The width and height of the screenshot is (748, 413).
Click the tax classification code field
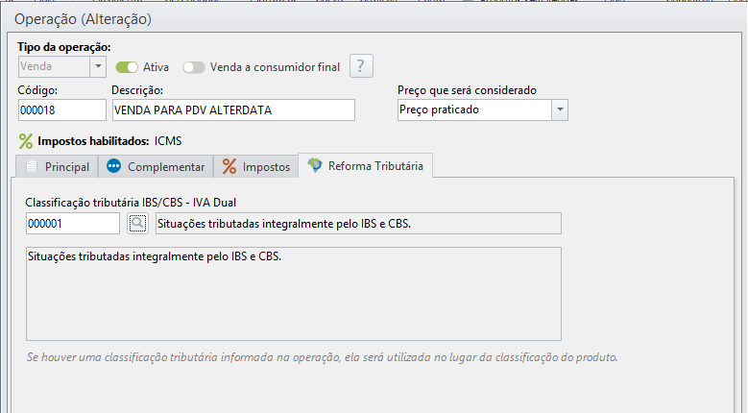pyautogui.click(x=72, y=224)
